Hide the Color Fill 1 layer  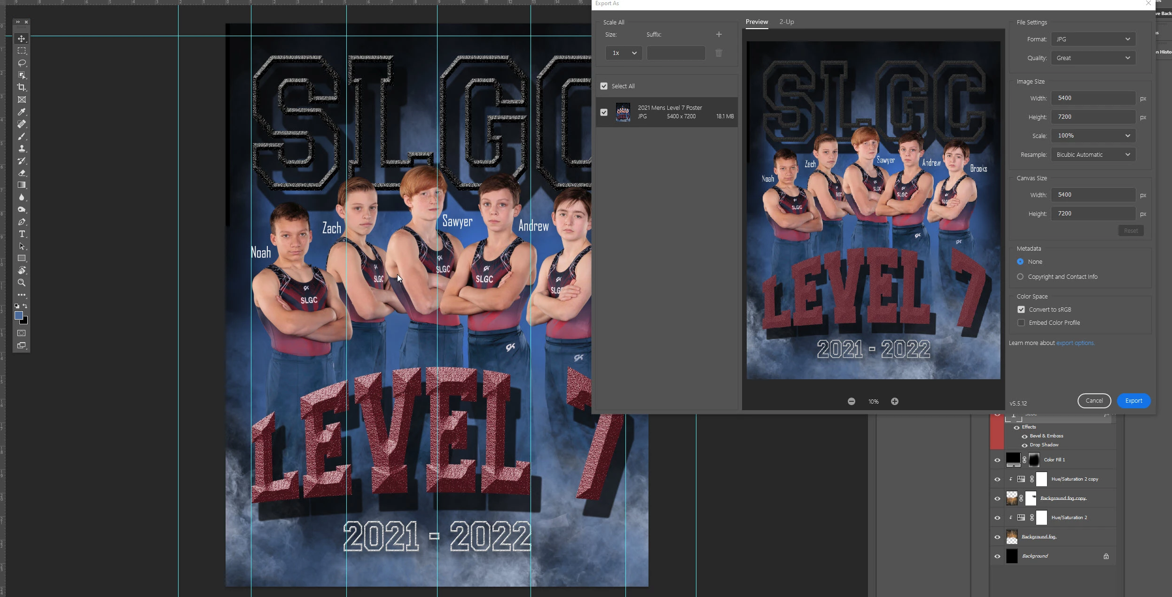997,460
